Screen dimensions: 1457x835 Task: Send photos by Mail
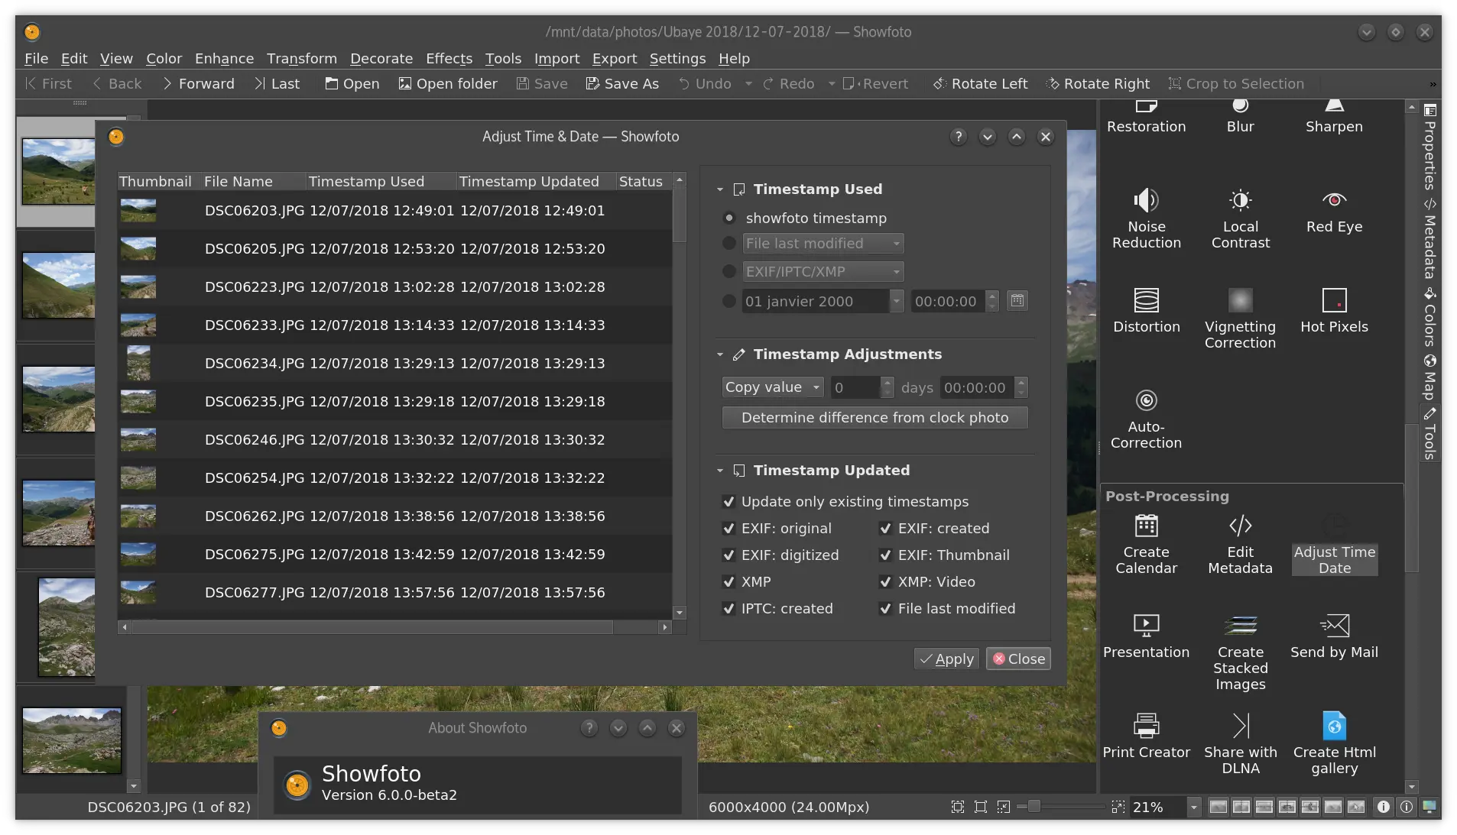point(1333,636)
